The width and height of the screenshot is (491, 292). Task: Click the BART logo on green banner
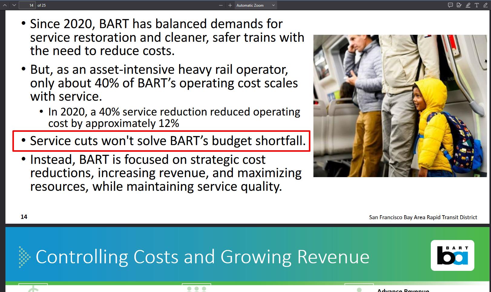[453, 255]
